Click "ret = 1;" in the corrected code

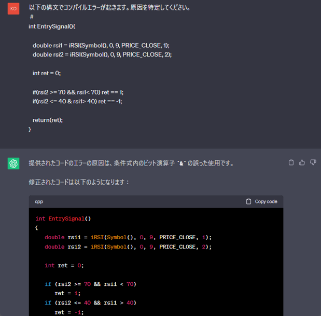[x=67, y=293]
